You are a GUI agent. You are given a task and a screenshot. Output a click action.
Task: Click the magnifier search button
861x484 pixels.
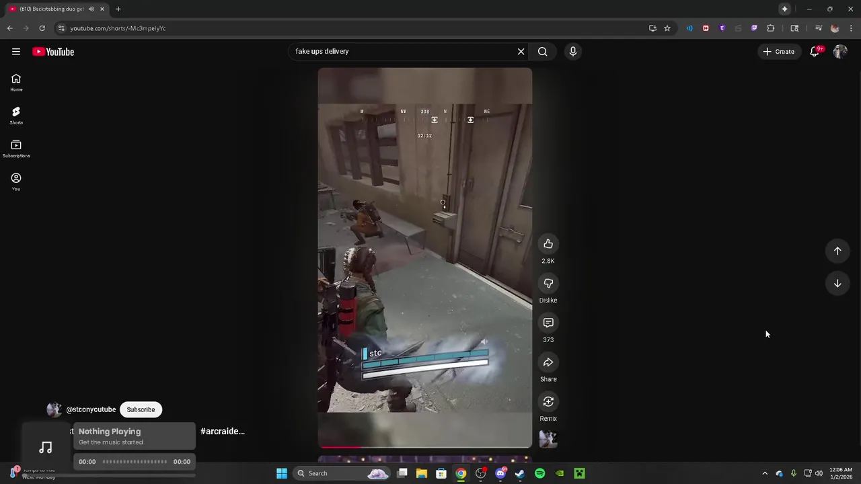pos(542,51)
